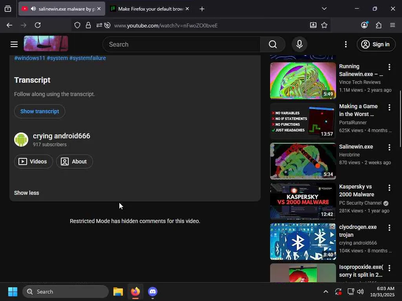Open options for Kaspersky vs 2000 Malware
The height and width of the screenshot is (301, 402).
point(389,188)
